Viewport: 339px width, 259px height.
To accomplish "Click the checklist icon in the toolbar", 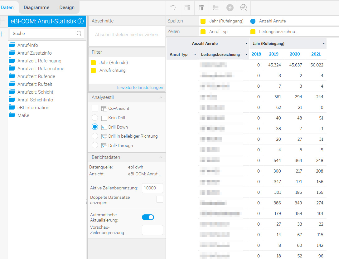I will coord(216,7).
